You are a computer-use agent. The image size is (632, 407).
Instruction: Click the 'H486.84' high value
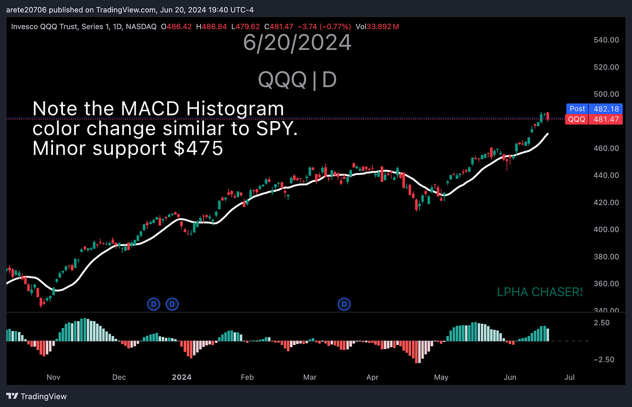click(x=211, y=26)
